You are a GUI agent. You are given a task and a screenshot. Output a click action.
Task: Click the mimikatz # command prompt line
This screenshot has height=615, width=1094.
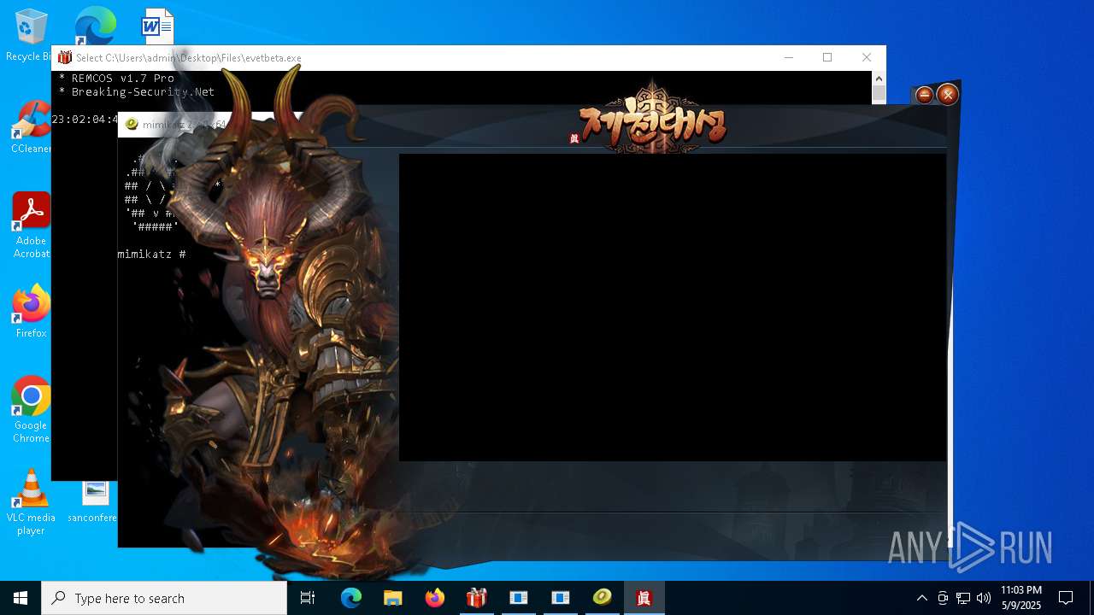(x=151, y=255)
